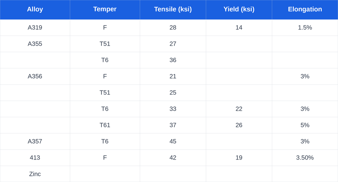Click the Alloy column header
The width and height of the screenshot is (338, 182).
click(35, 9)
